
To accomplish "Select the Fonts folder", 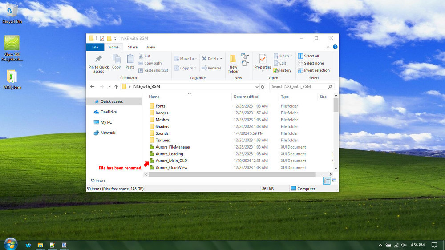I will pyautogui.click(x=160, y=106).
